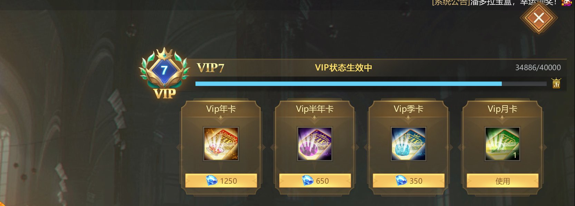
Task: Click the system announcement text at top
Action: click(x=494, y=2)
